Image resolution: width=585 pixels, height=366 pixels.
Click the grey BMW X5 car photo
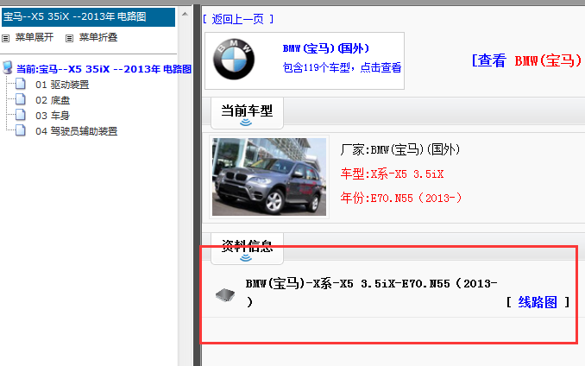click(x=269, y=177)
